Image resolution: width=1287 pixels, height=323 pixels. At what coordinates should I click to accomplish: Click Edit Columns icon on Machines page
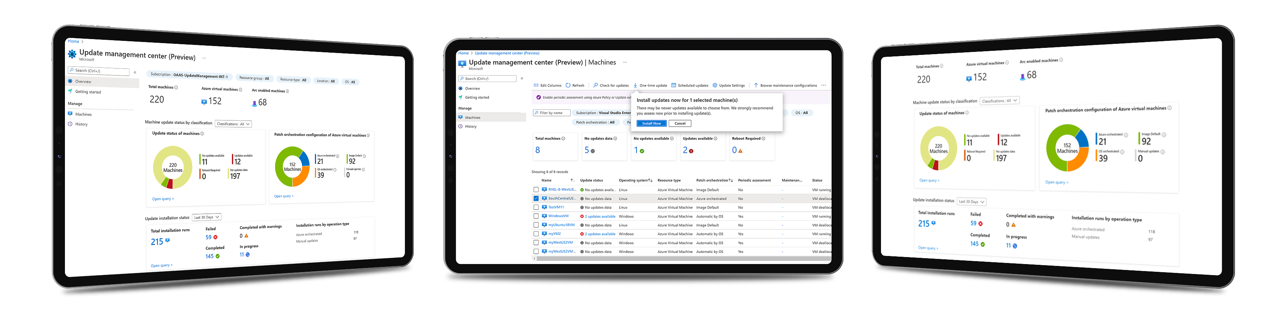535,85
